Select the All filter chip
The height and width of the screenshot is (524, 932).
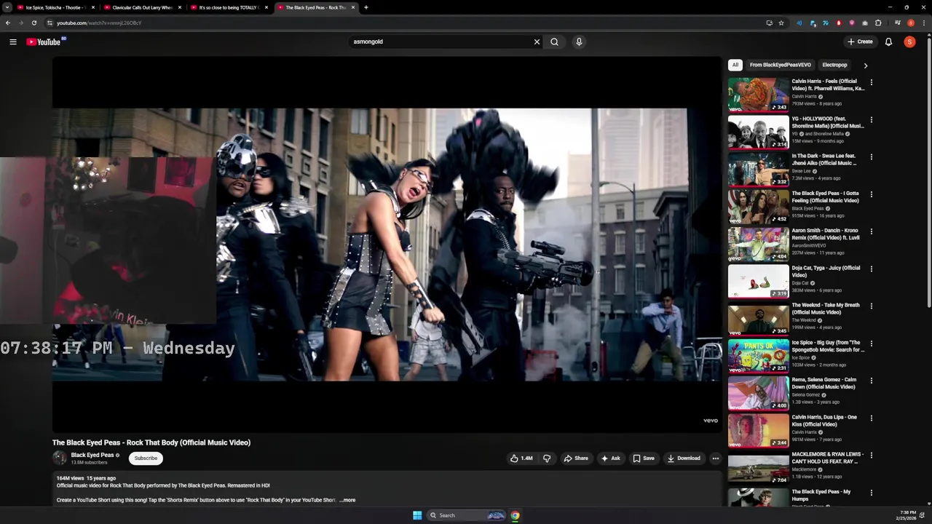point(735,65)
